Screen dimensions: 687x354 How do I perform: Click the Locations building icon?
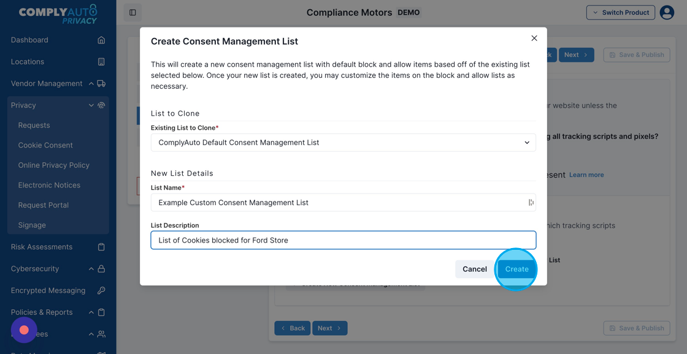(x=101, y=62)
